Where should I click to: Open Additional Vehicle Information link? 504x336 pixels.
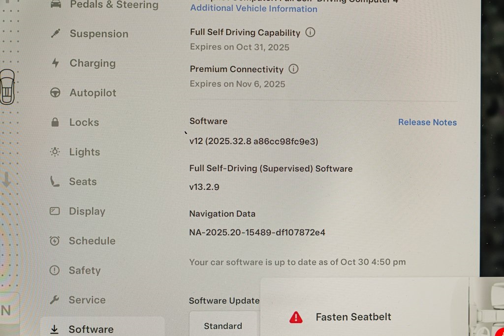[x=253, y=8]
